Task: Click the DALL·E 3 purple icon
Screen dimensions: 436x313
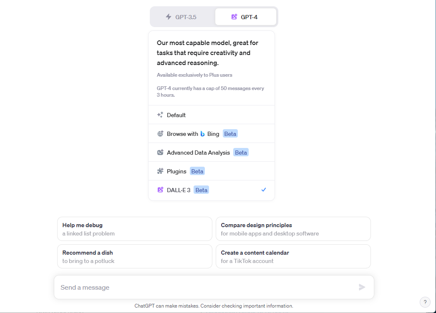Action: point(161,190)
